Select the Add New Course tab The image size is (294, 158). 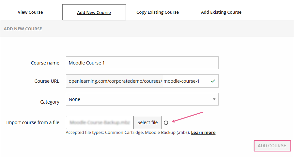tap(94, 13)
